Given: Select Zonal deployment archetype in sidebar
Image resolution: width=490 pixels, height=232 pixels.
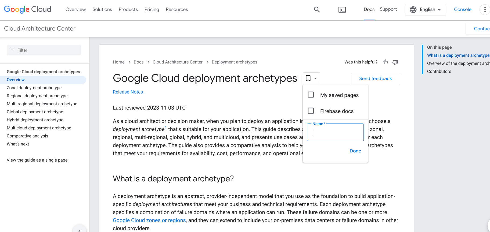Looking at the screenshot, I should (x=34, y=88).
